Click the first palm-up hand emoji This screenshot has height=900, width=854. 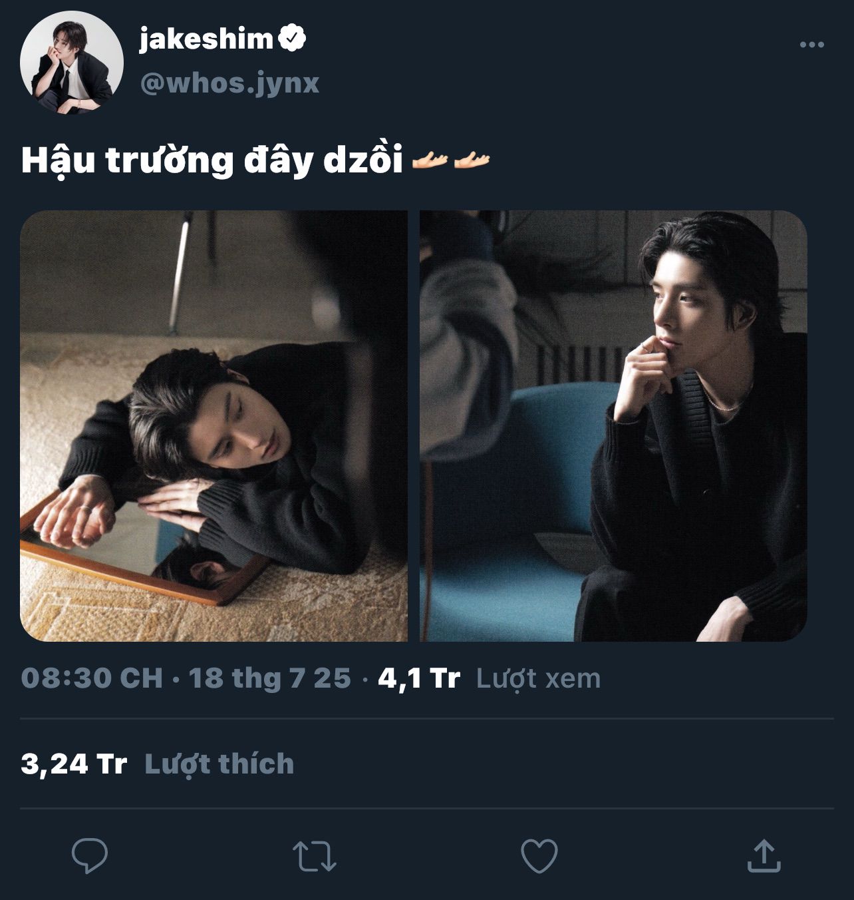430,160
